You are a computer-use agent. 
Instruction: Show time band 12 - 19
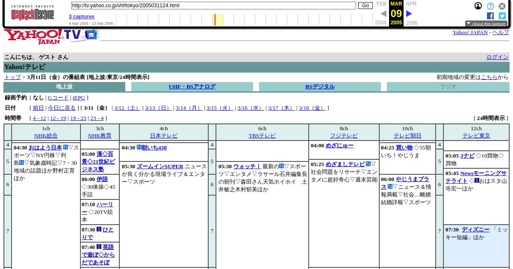pos(58,118)
